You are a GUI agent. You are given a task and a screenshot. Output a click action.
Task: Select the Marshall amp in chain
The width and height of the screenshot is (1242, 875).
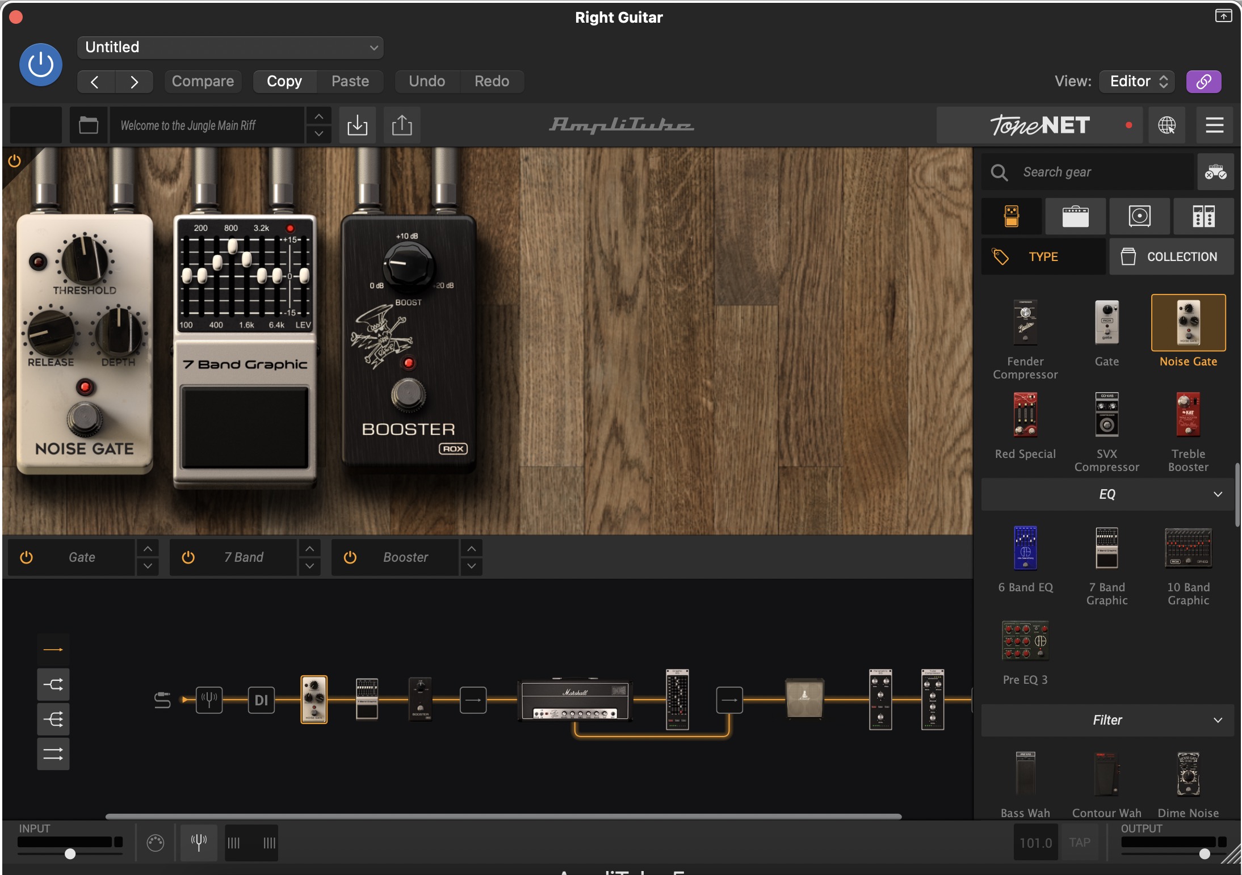574,700
